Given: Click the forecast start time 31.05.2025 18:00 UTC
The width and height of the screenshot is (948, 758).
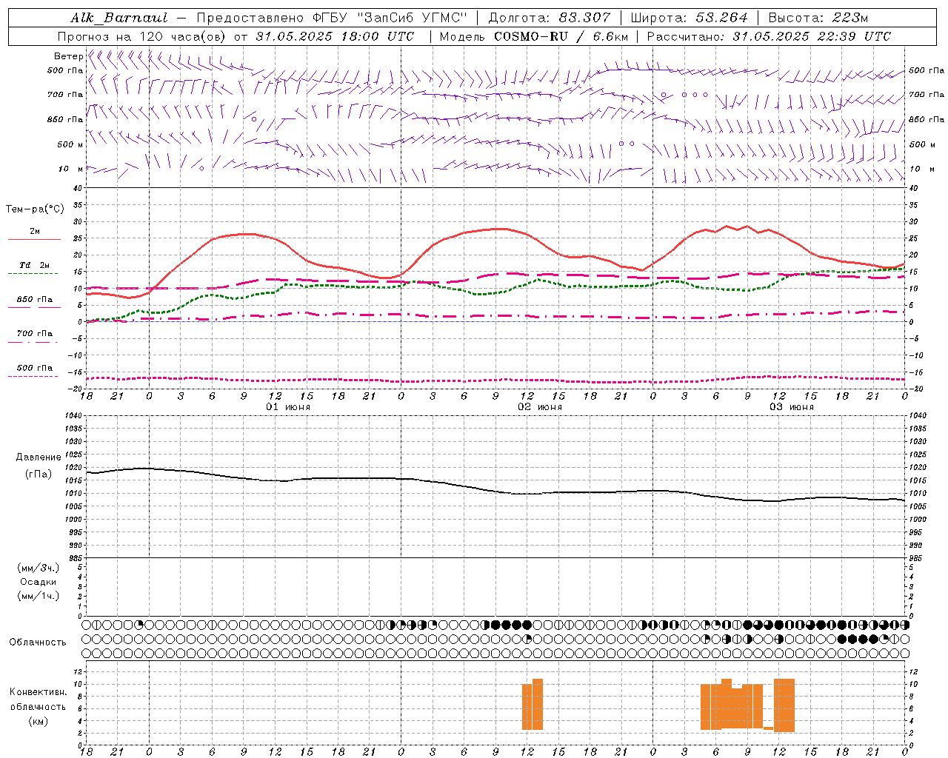Looking at the screenshot, I should [335, 36].
